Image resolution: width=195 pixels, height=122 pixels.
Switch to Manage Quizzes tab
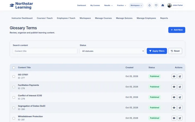[124, 18]
